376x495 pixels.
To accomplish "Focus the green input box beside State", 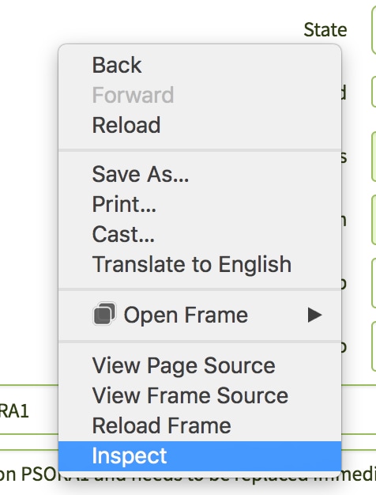I will (x=374, y=30).
